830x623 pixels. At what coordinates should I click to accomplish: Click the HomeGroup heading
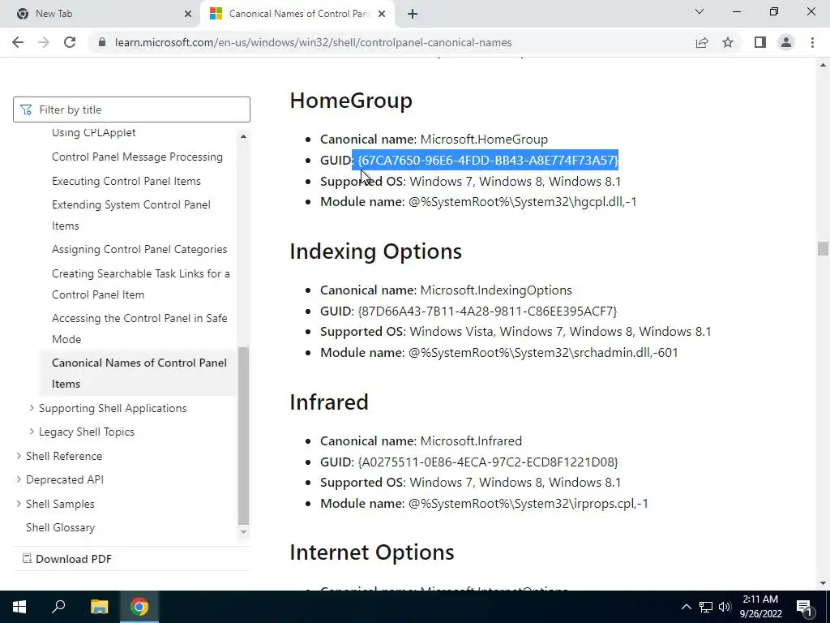[x=351, y=101]
